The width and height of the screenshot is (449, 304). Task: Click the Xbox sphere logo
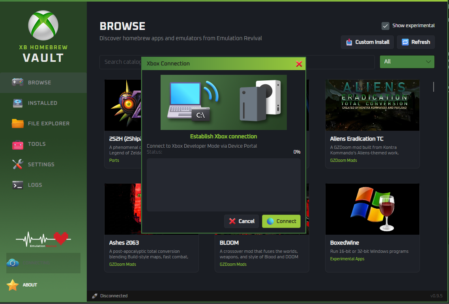pyautogui.click(x=43, y=26)
